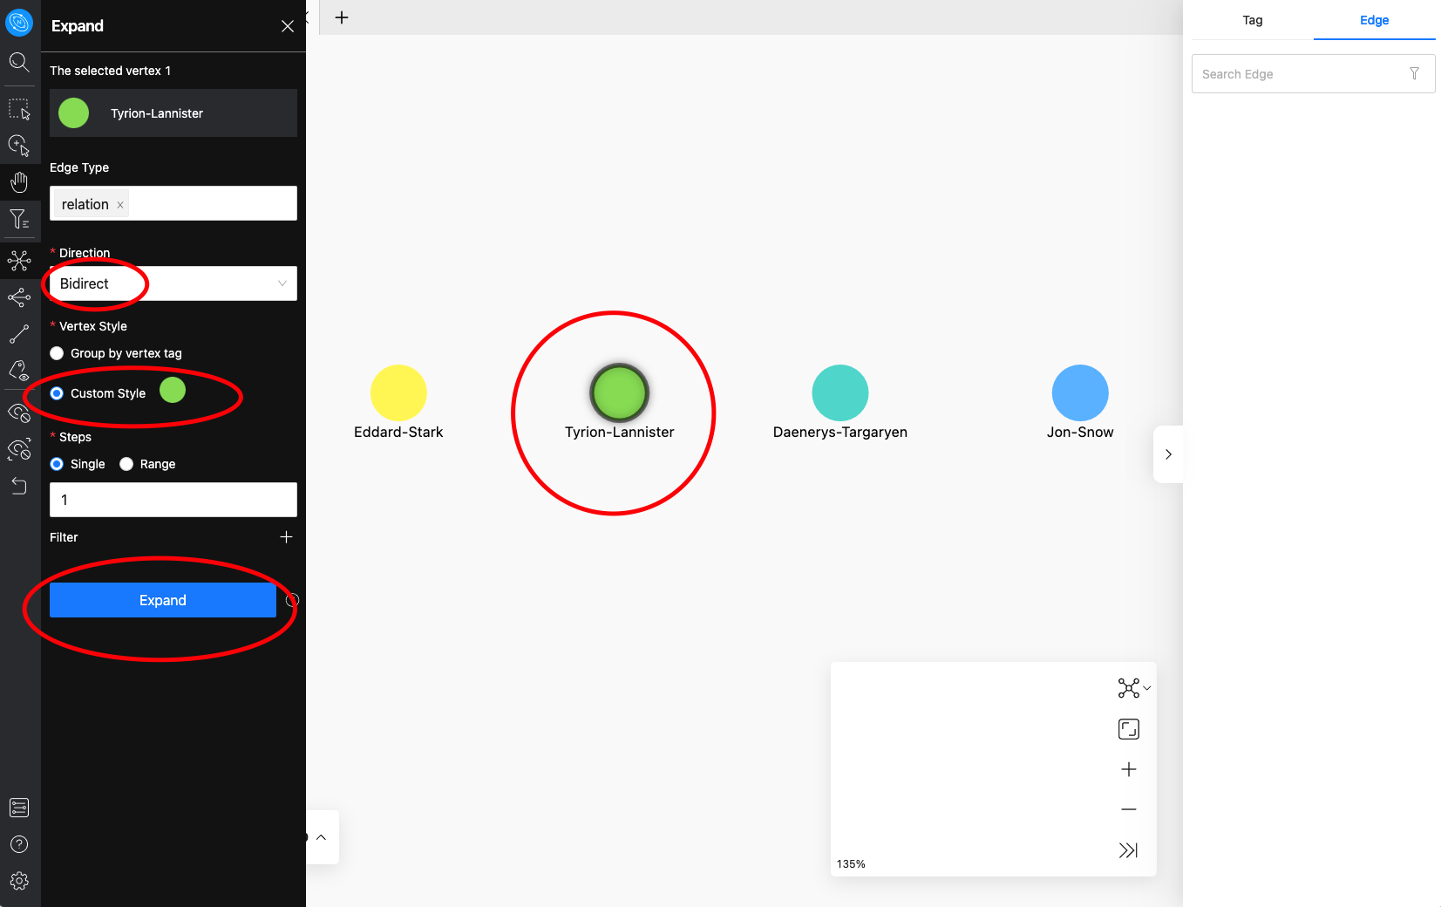Screen dimensions: 1441x907
Task: Click the fit-to-screen icon
Action: pyautogui.click(x=1129, y=729)
